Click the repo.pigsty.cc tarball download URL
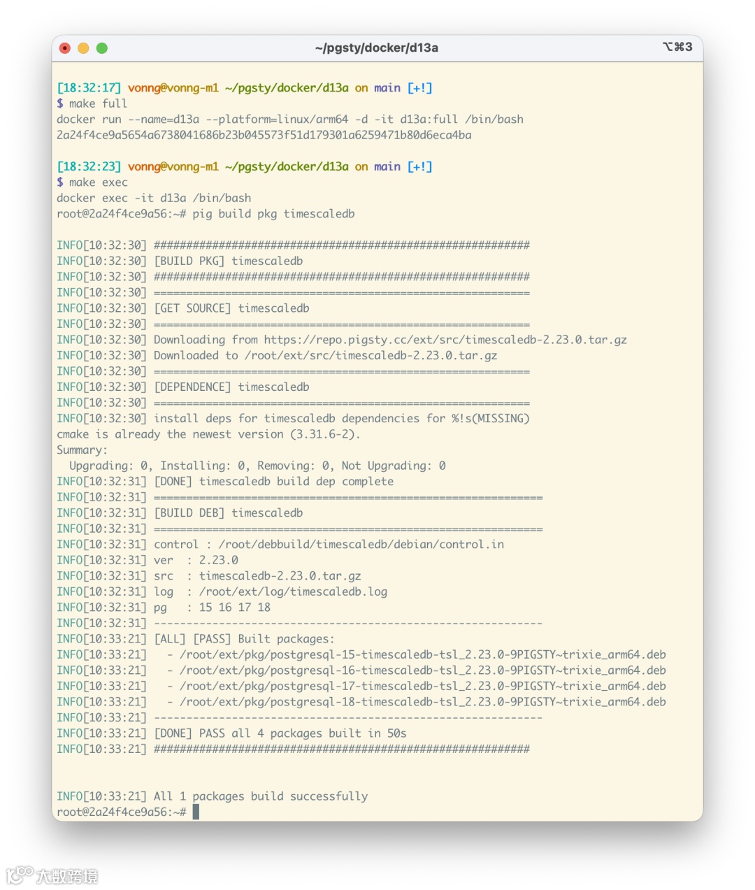The height and width of the screenshot is (890, 755). pos(445,340)
